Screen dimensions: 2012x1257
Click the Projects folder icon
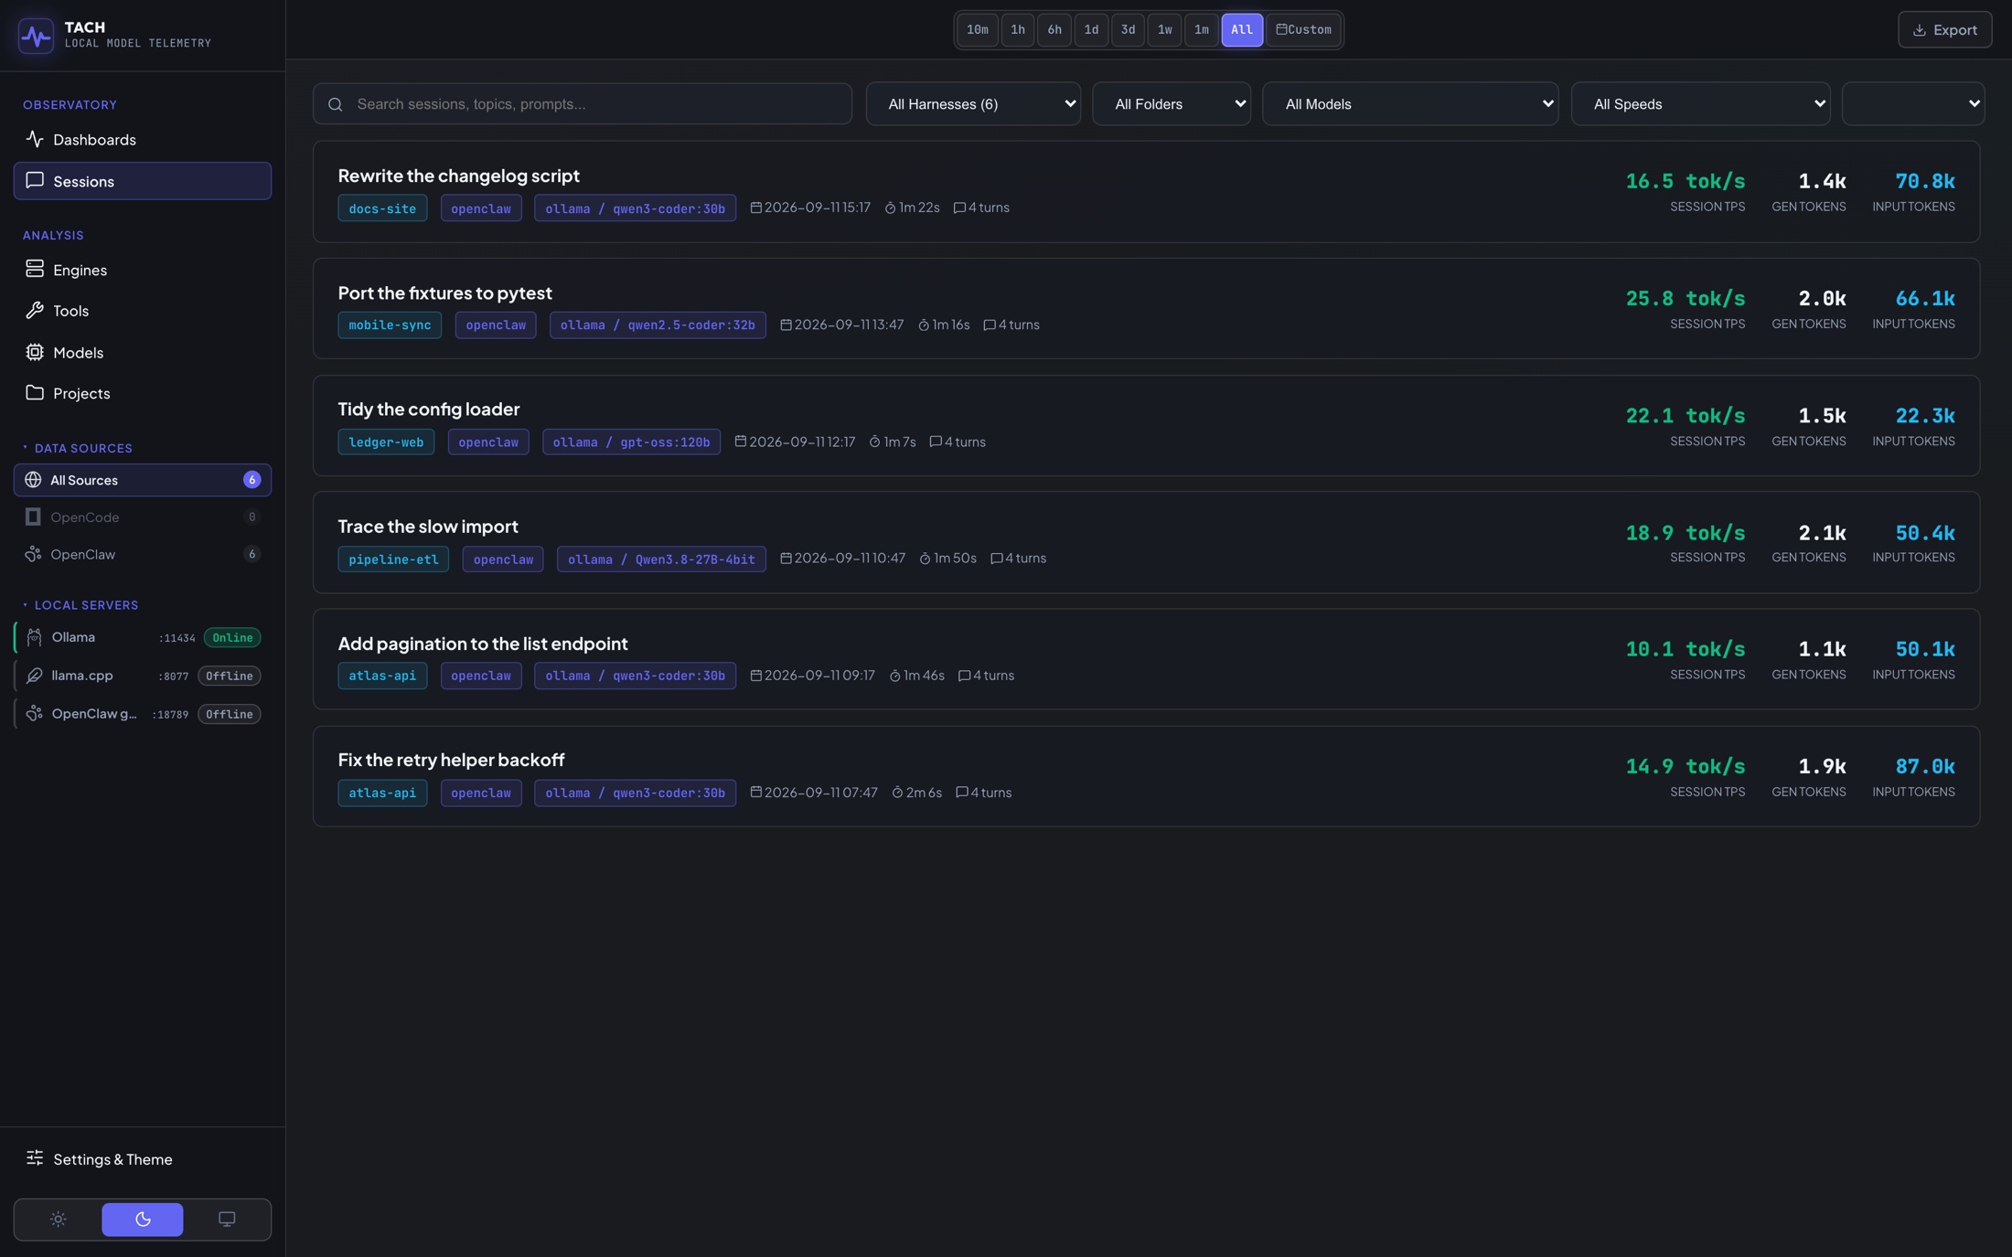[35, 392]
